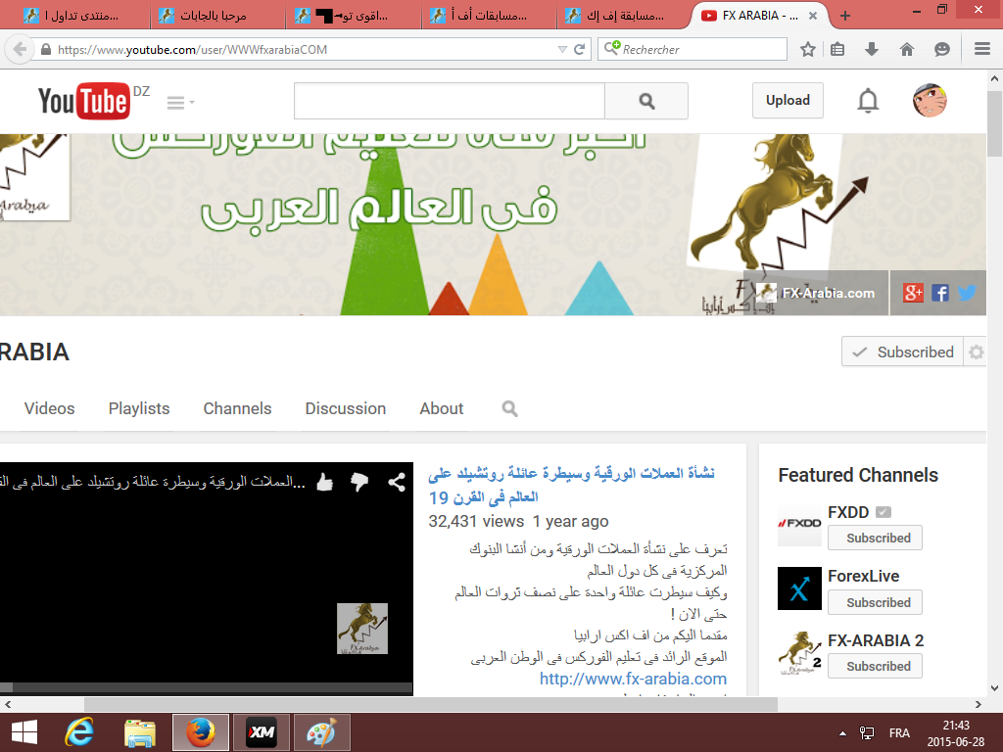This screenshot has width=1003, height=752.
Task: Open the YouTube guide menu icon
Action: (180, 102)
